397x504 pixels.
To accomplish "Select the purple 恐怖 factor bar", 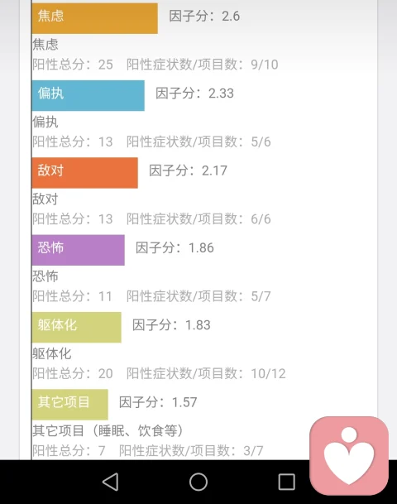I will coord(79,250).
